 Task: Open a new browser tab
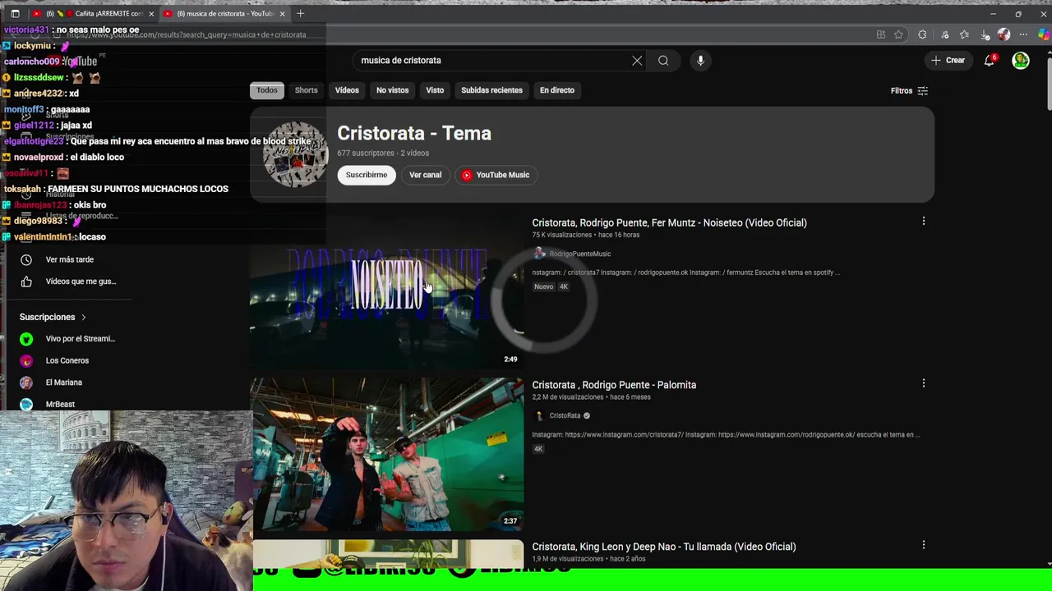[x=300, y=13]
